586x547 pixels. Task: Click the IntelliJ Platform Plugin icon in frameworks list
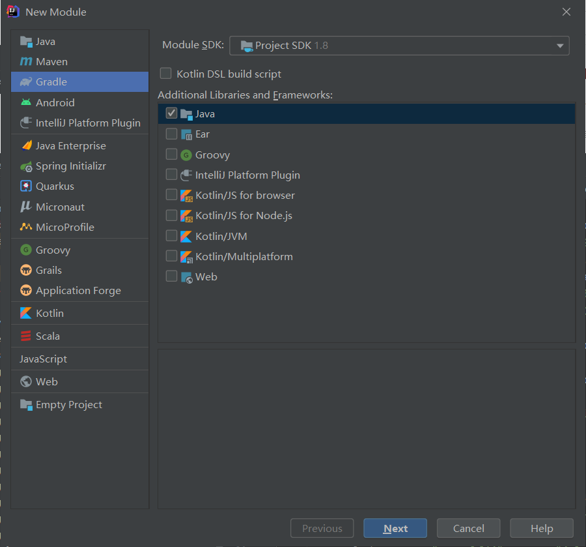point(186,175)
